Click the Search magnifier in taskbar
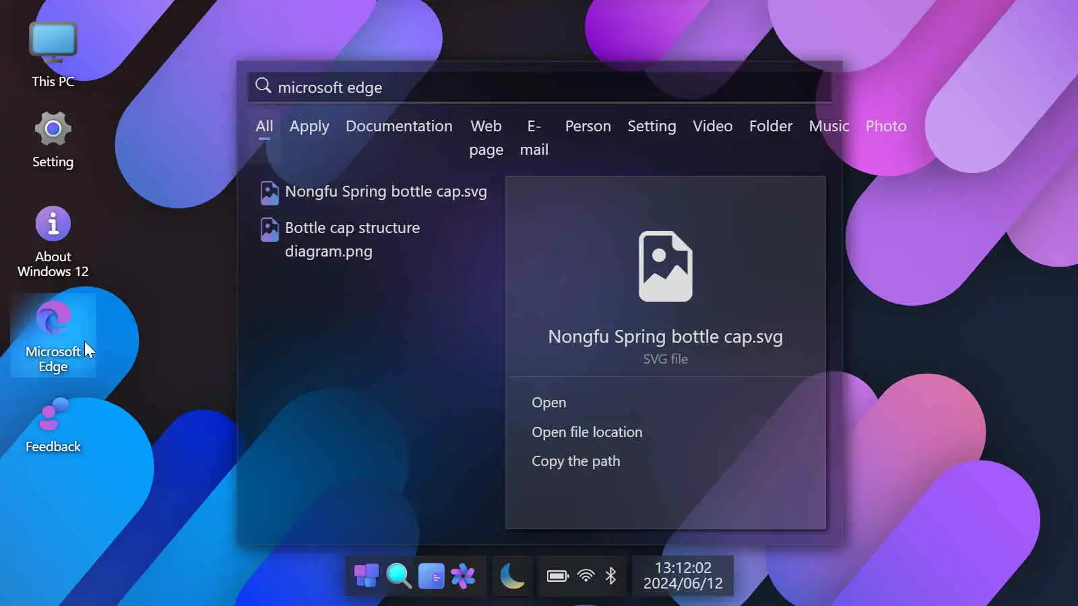 click(398, 576)
